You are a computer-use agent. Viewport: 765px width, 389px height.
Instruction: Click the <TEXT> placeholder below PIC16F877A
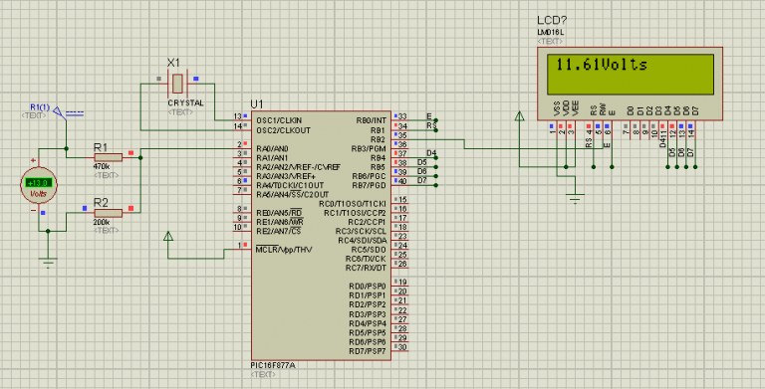coord(263,375)
